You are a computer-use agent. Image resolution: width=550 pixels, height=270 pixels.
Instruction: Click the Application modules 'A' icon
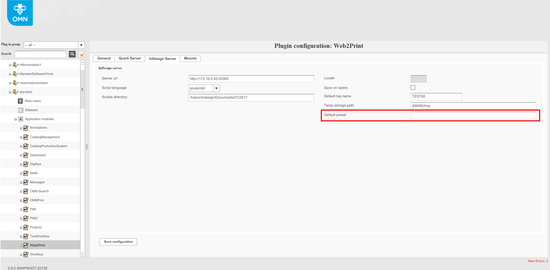(20, 119)
